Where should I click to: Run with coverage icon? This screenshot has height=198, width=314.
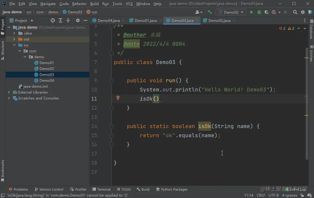coord(267,12)
